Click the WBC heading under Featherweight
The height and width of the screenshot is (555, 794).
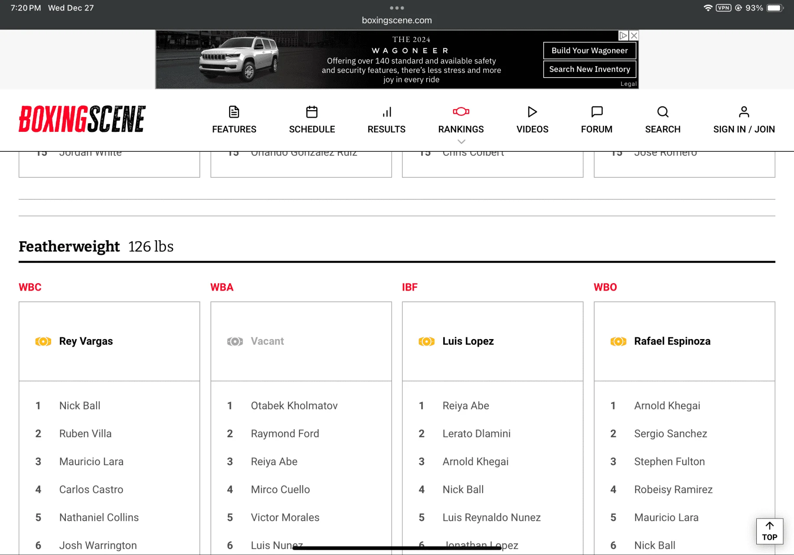click(30, 287)
